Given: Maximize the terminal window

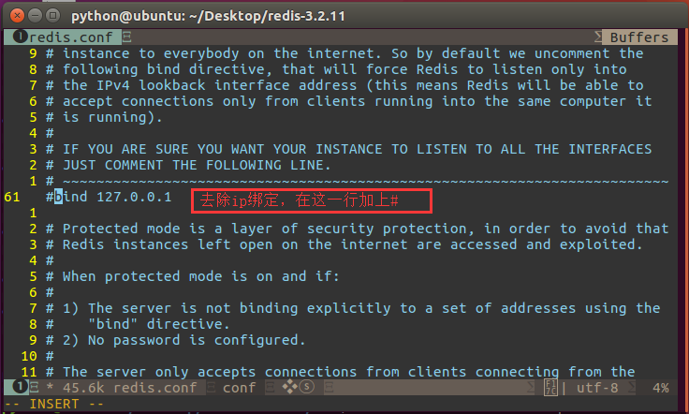Looking at the screenshot, I should pos(52,16).
